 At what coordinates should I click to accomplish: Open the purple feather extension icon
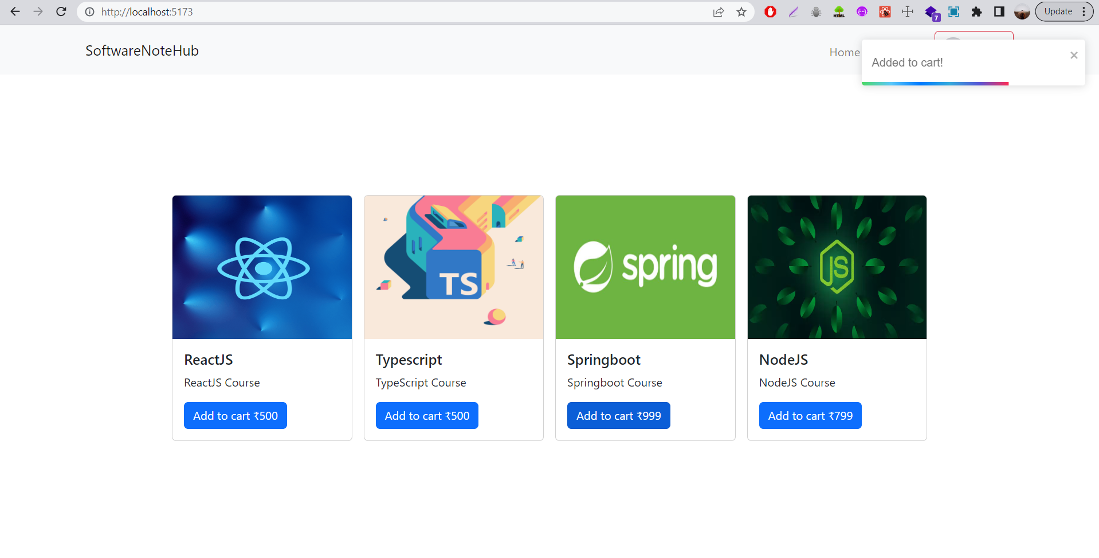[x=793, y=11]
